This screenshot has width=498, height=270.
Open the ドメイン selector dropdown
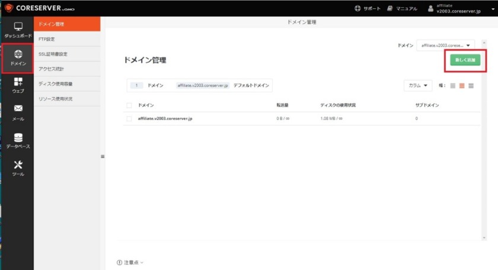[445, 46]
